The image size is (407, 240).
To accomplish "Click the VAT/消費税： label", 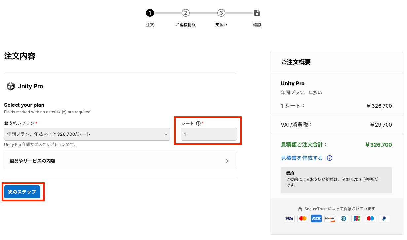I will click(297, 125).
